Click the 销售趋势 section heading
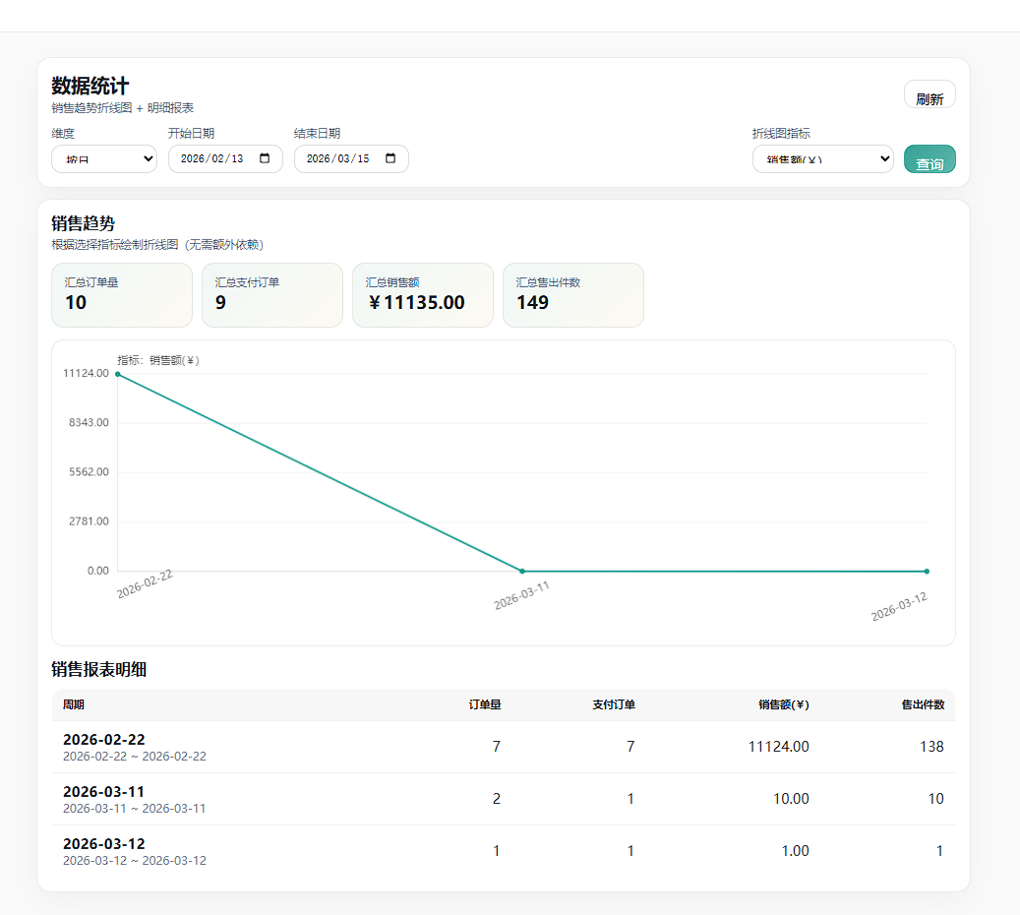The image size is (1020, 915). click(x=84, y=223)
